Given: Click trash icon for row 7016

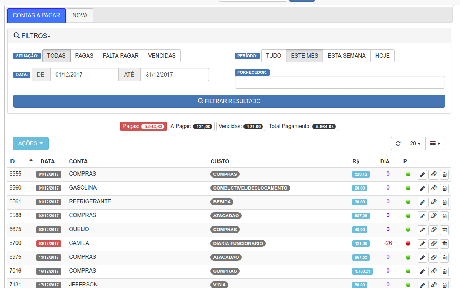Looking at the screenshot, I should [444, 271].
